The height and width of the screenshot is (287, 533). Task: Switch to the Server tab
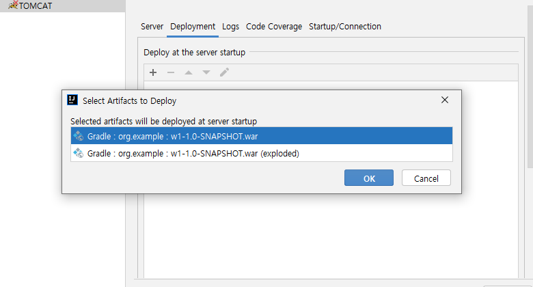point(152,27)
